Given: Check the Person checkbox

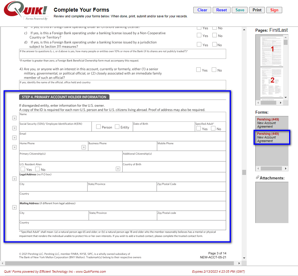Looking at the screenshot, I should pyautogui.click(x=98, y=126).
